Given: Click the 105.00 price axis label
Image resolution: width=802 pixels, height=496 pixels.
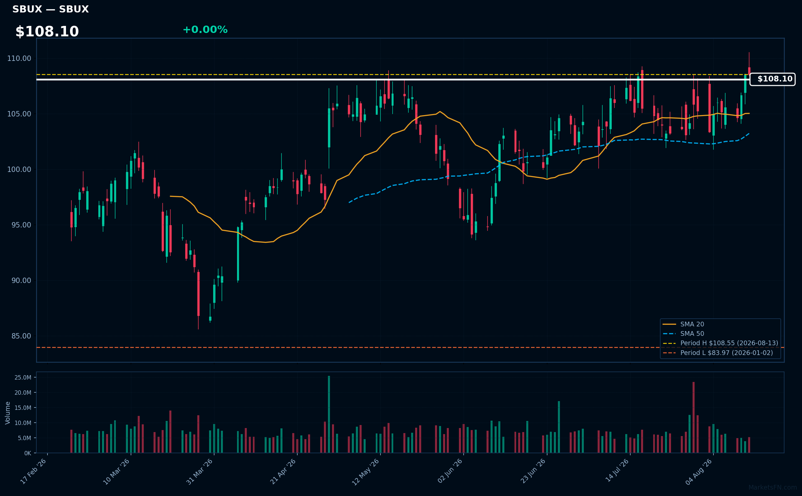Looking at the screenshot, I should [19, 114].
